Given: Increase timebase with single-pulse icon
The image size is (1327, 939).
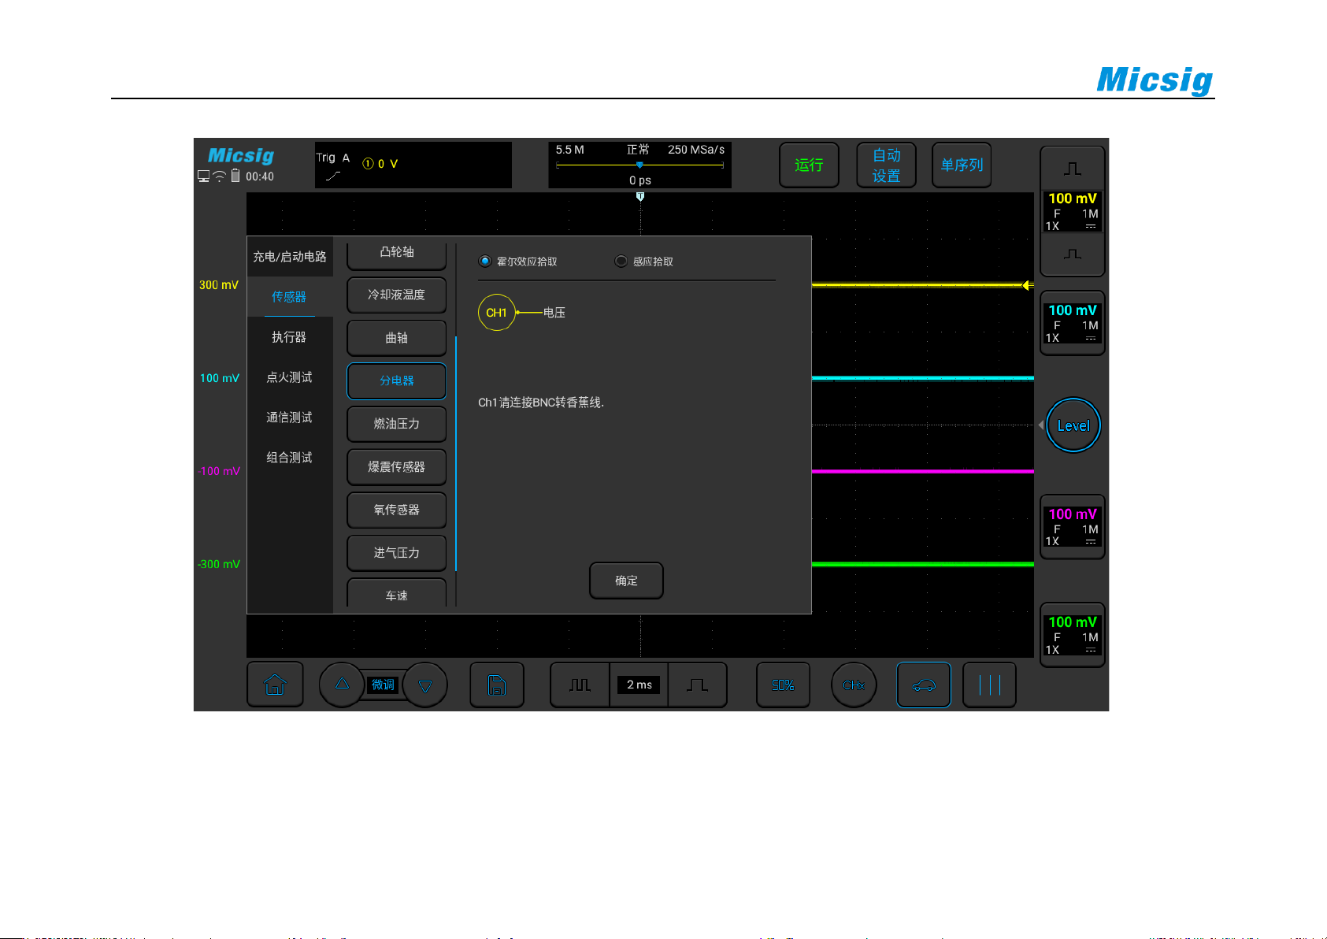Looking at the screenshot, I should [697, 685].
